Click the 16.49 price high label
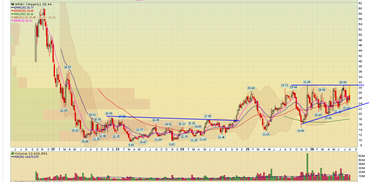 (156, 120)
